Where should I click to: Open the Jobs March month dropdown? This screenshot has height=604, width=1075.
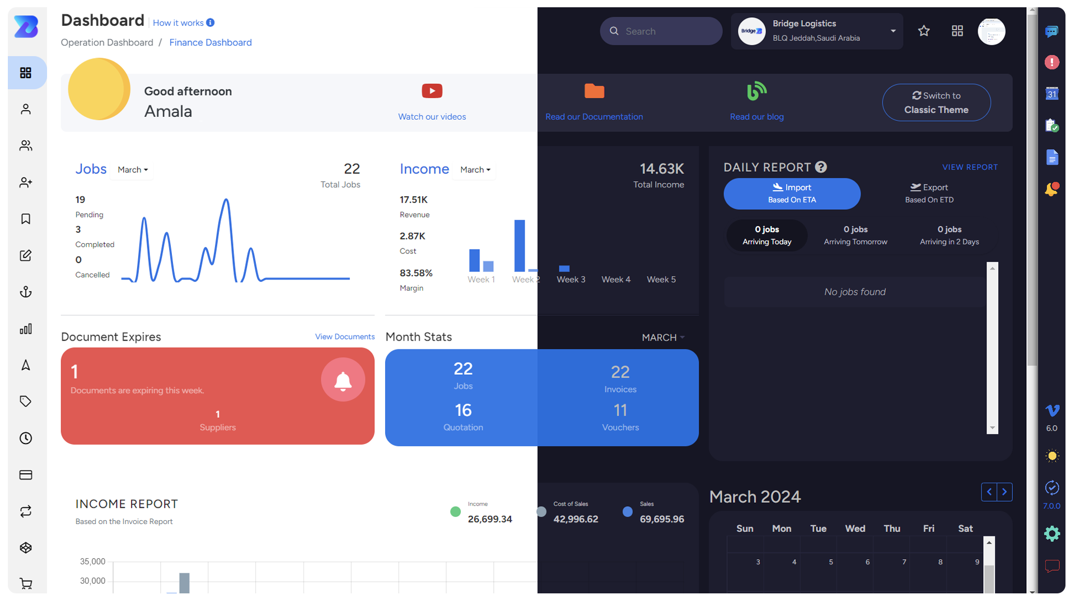(x=133, y=169)
